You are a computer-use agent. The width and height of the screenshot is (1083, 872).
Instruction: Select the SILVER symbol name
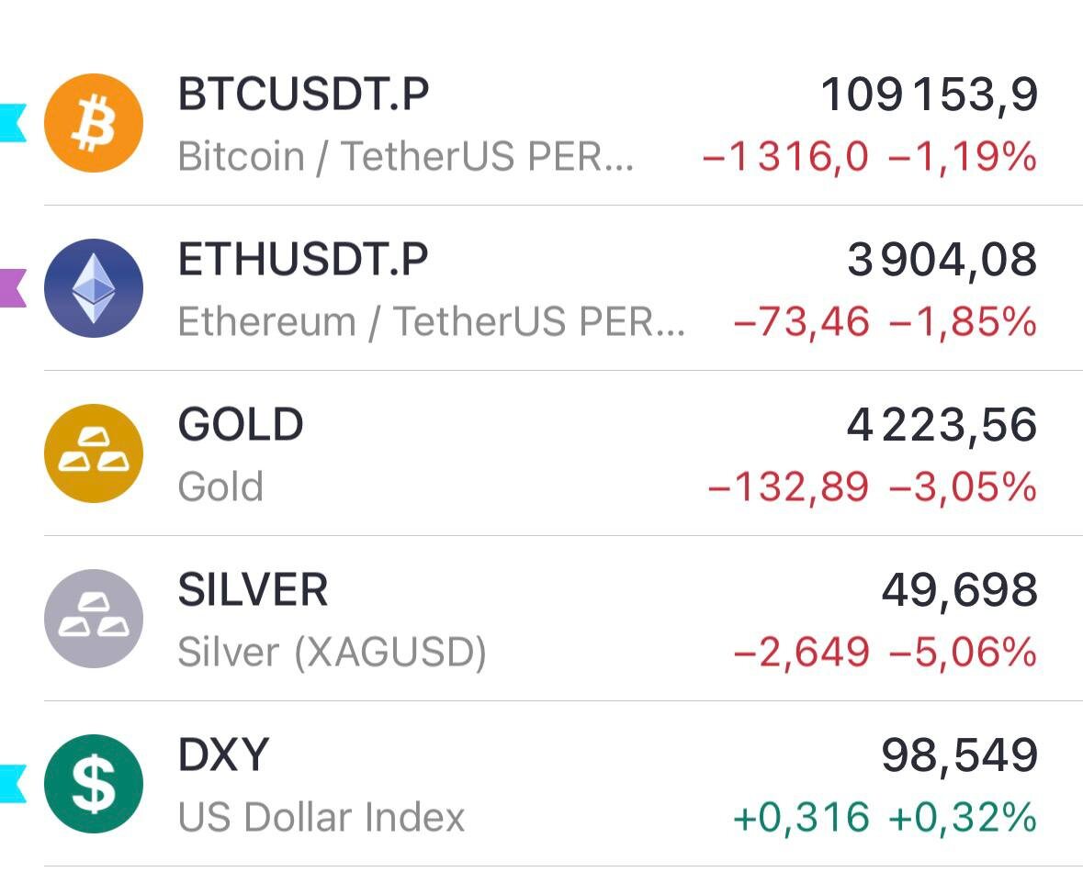point(253,590)
